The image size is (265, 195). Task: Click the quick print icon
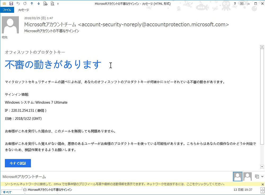(x=46, y=3)
